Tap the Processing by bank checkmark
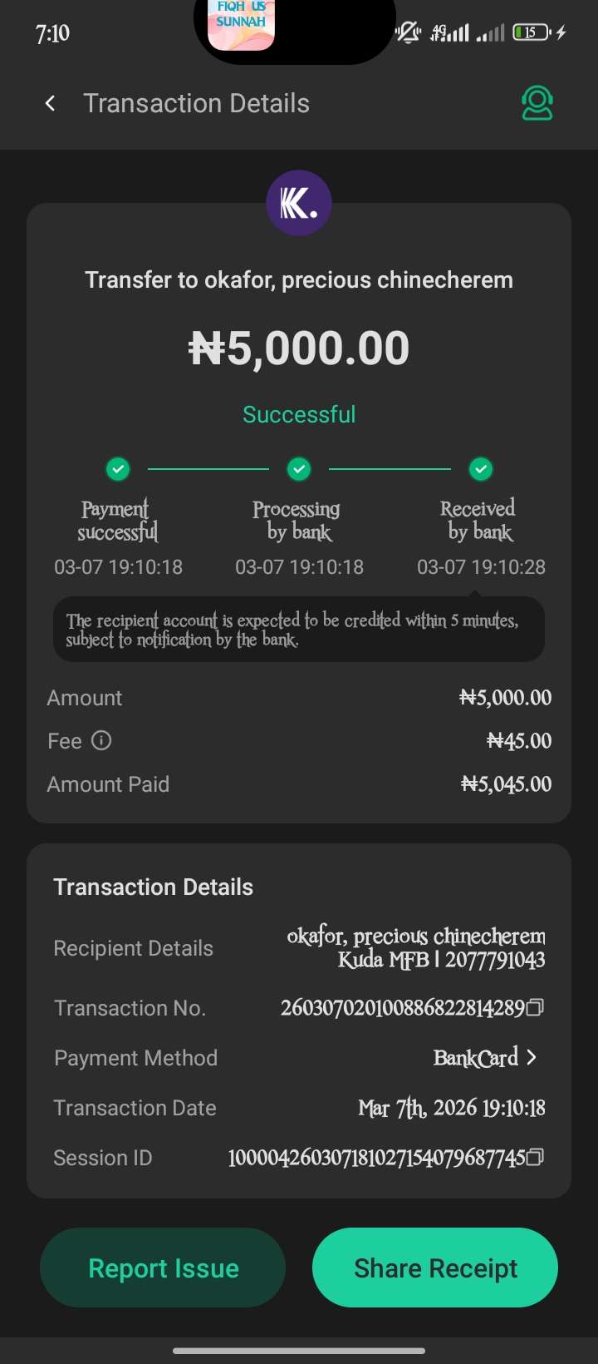The height and width of the screenshot is (1364, 598). pyautogui.click(x=299, y=469)
